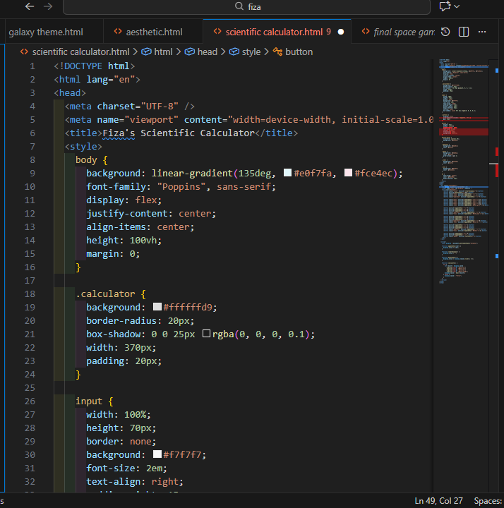504x508 pixels.
Task: Open the file timeline history icon
Action: click(x=445, y=32)
